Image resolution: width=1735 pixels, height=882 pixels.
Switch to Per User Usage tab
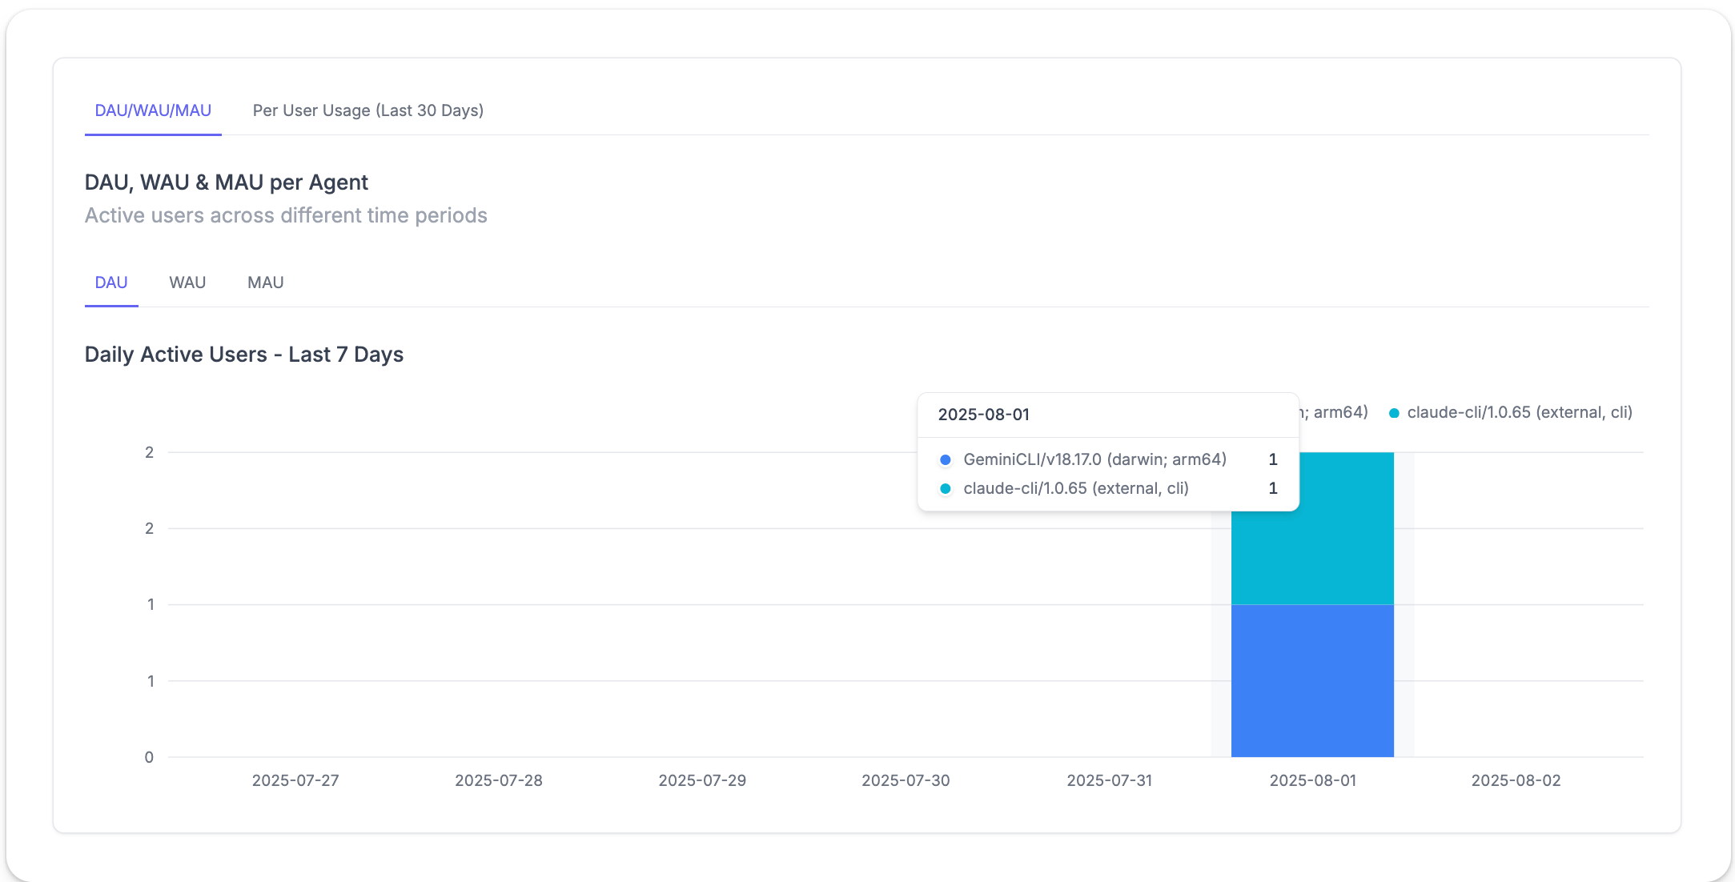[x=367, y=110]
